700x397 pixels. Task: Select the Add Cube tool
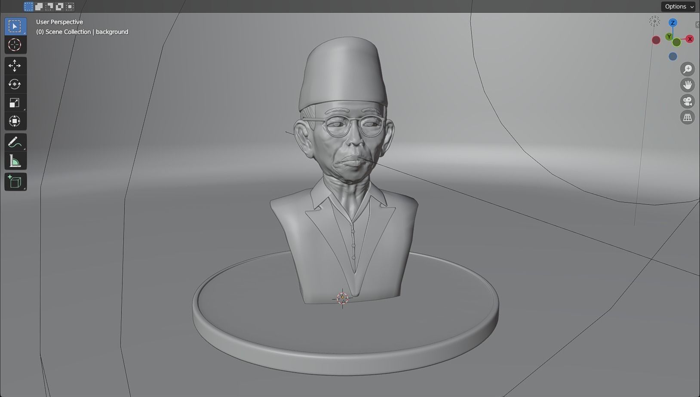15,182
